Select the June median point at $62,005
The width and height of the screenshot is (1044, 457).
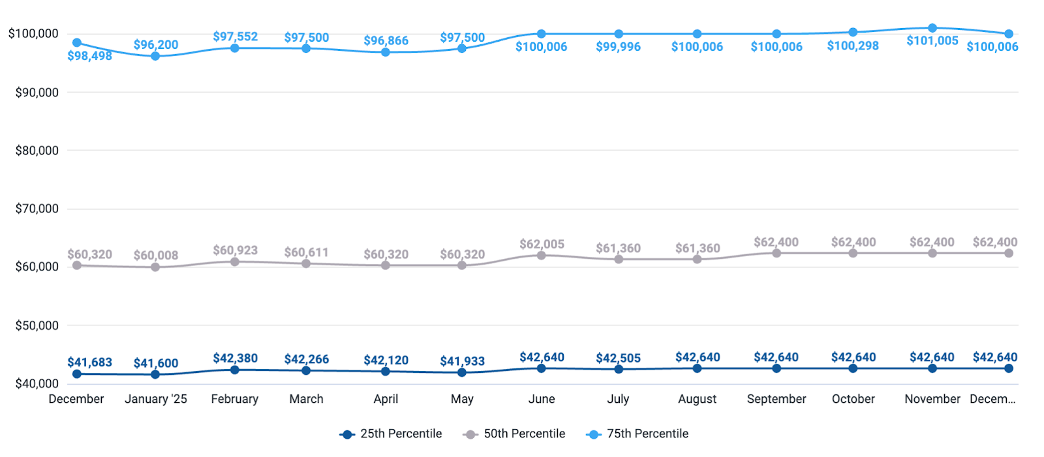(x=541, y=256)
